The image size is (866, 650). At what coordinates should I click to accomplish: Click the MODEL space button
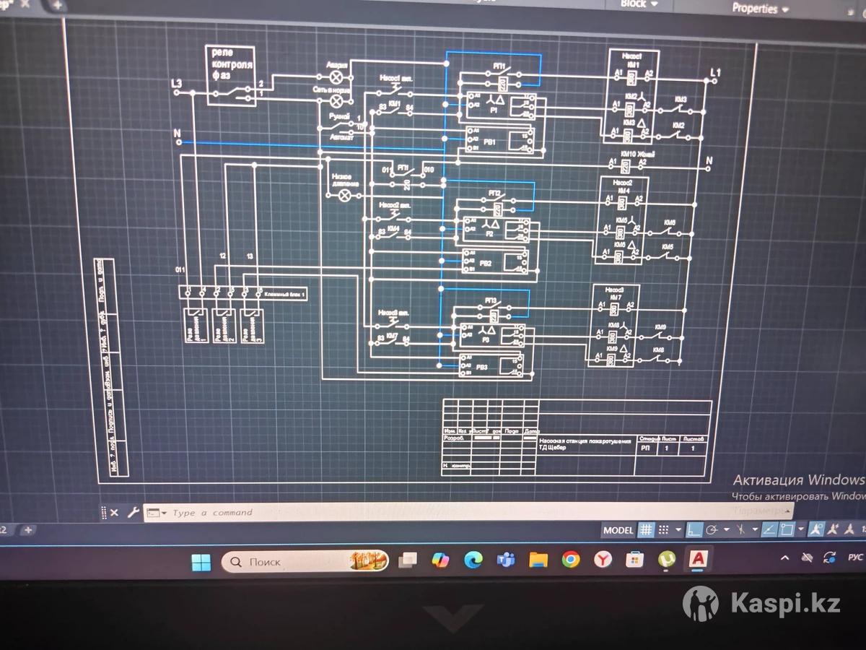(618, 530)
